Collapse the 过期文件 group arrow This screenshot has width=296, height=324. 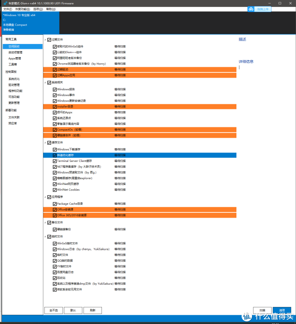[x=45, y=40]
